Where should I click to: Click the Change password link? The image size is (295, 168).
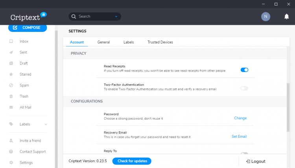click(240, 118)
